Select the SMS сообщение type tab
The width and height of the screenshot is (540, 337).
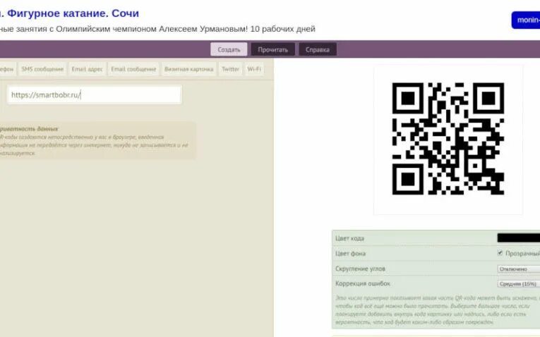42,69
